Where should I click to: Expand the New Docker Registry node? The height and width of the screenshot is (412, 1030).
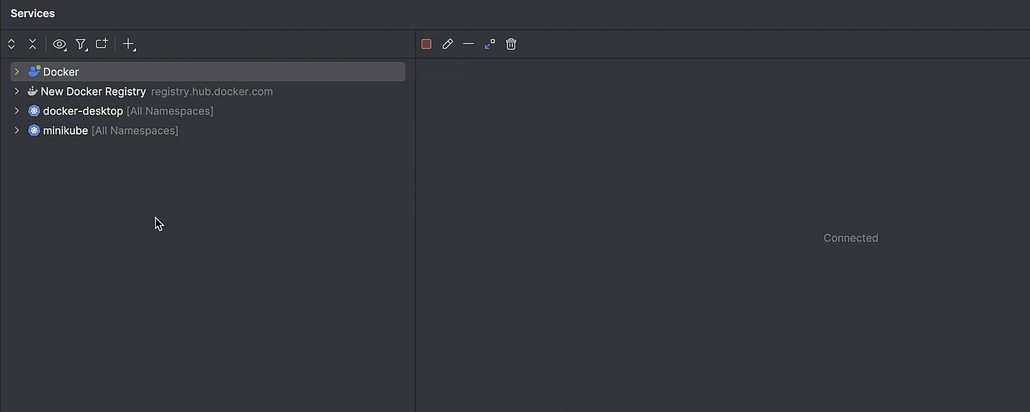pos(16,91)
